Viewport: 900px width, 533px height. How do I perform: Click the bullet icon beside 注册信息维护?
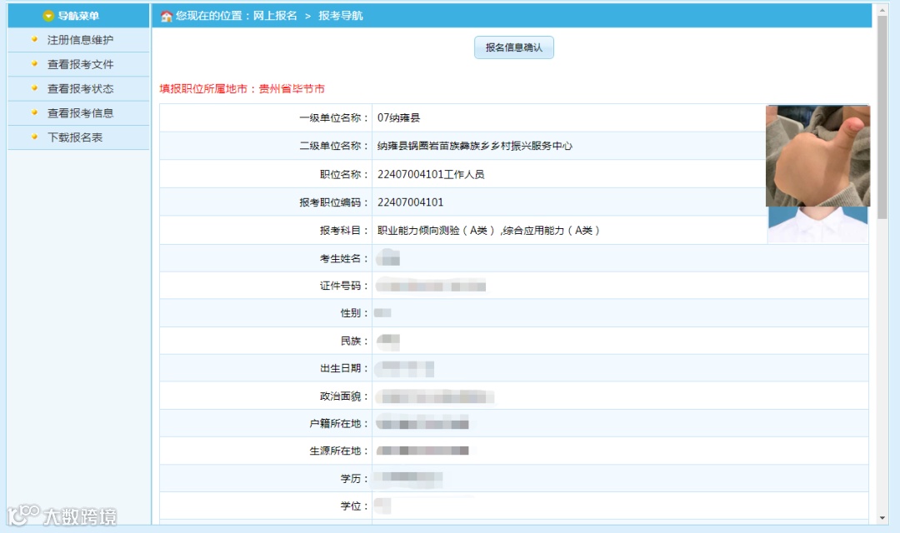(34, 39)
